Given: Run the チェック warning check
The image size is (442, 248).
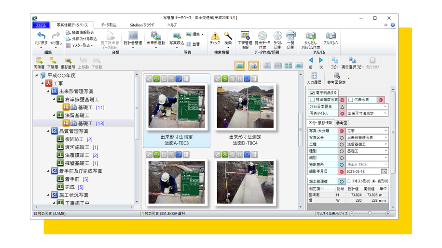Looking at the screenshot, I should click(x=215, y=38).
